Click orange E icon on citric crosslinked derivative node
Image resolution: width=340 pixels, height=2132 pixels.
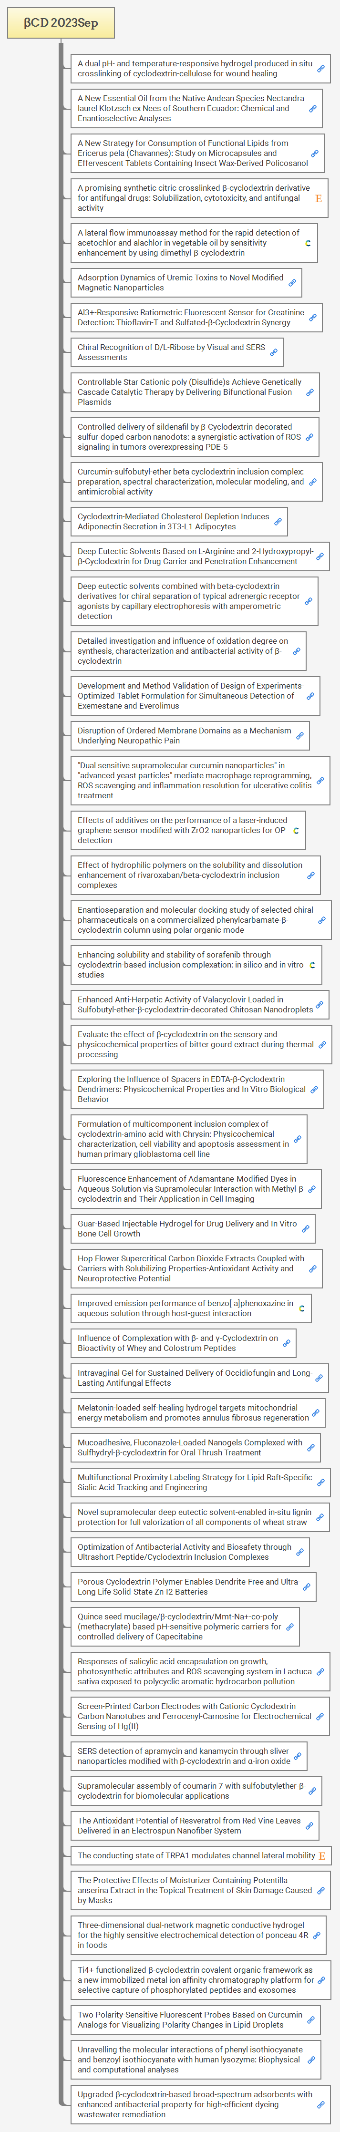coord(319,199)
